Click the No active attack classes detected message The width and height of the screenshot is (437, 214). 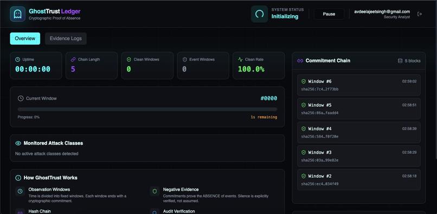(x=47, y=153)
